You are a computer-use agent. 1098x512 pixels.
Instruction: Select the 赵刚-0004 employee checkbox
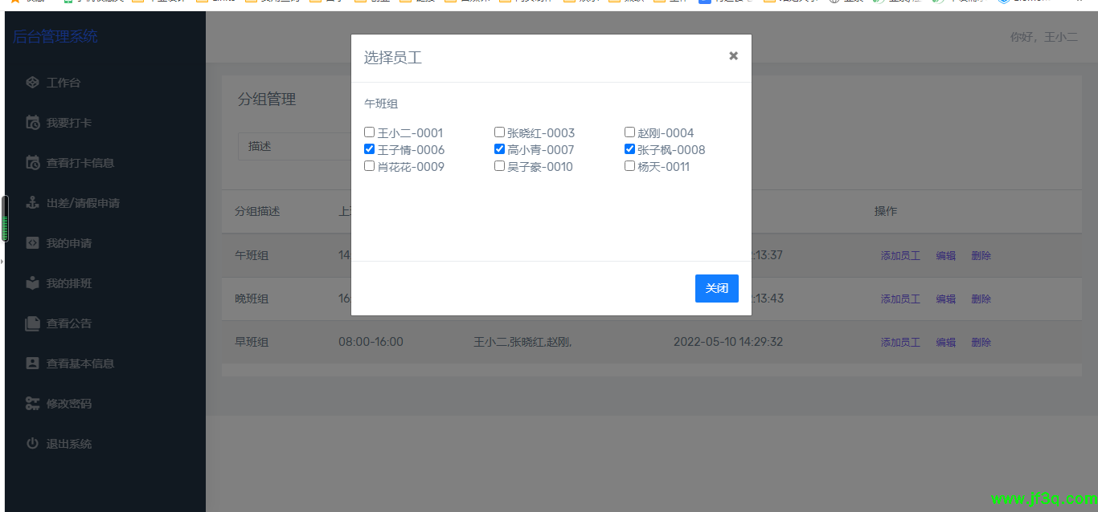(x=630, y=132)
